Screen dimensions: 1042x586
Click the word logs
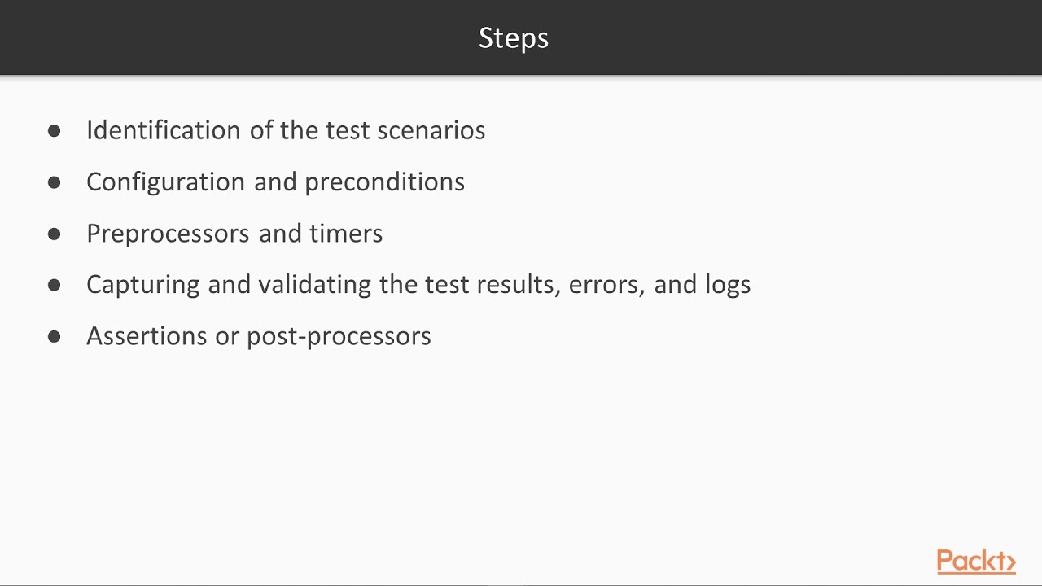pos(725,285)
